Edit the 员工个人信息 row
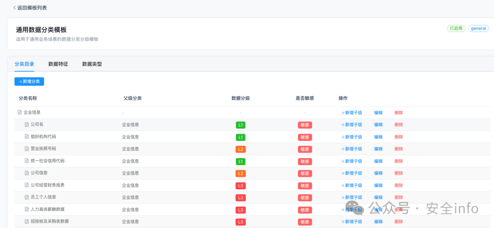494x228 pixels. click(x=378, y=197)
